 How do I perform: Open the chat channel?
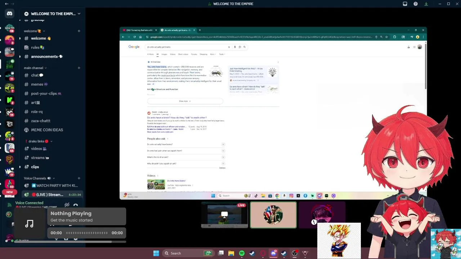(52, 75)
